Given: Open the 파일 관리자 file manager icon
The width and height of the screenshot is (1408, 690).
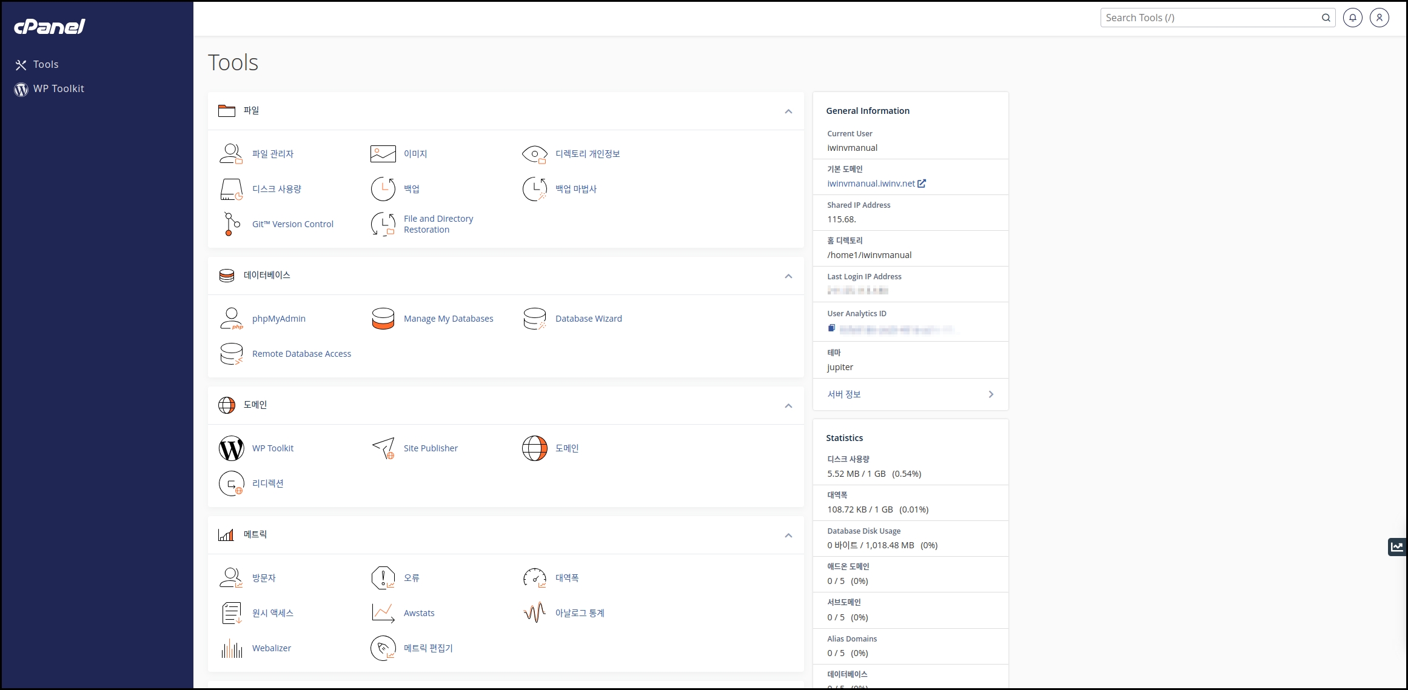Looking at the screenshot, I should (x=231, y=154).
